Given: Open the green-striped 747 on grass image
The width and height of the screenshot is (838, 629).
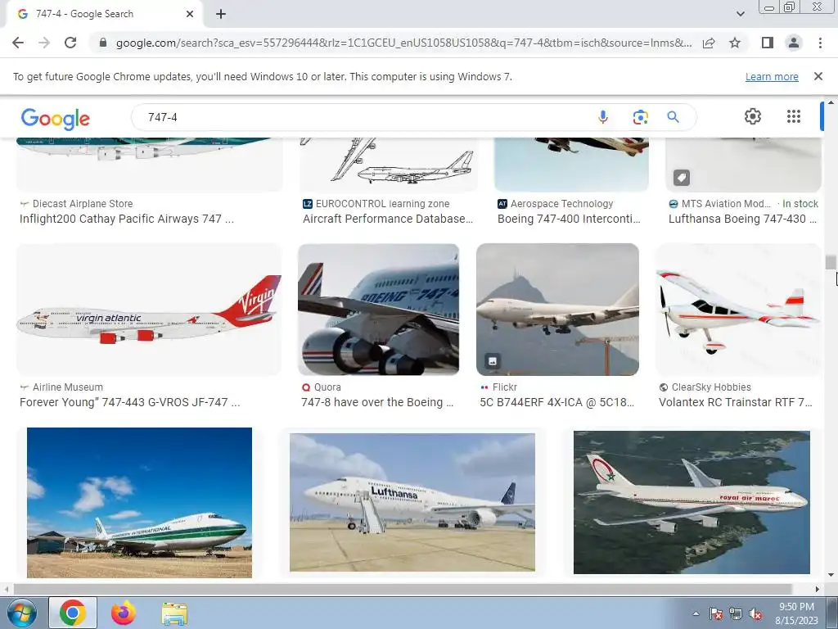Looking at the screenshot, I should click(x=139, y=503).
